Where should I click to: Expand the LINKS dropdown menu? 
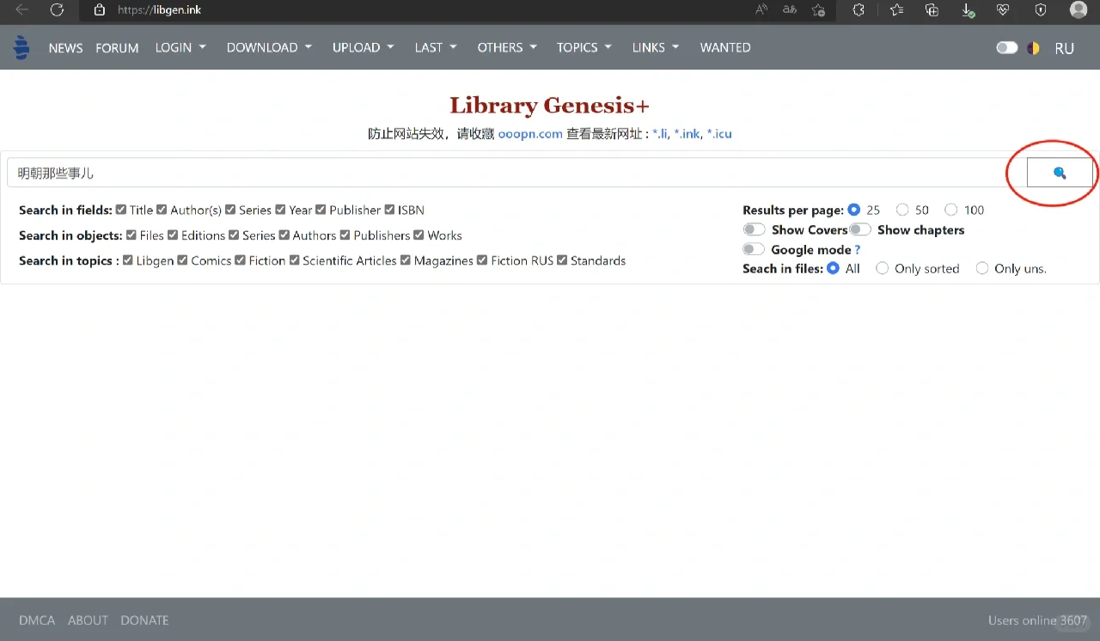point(656,47)
